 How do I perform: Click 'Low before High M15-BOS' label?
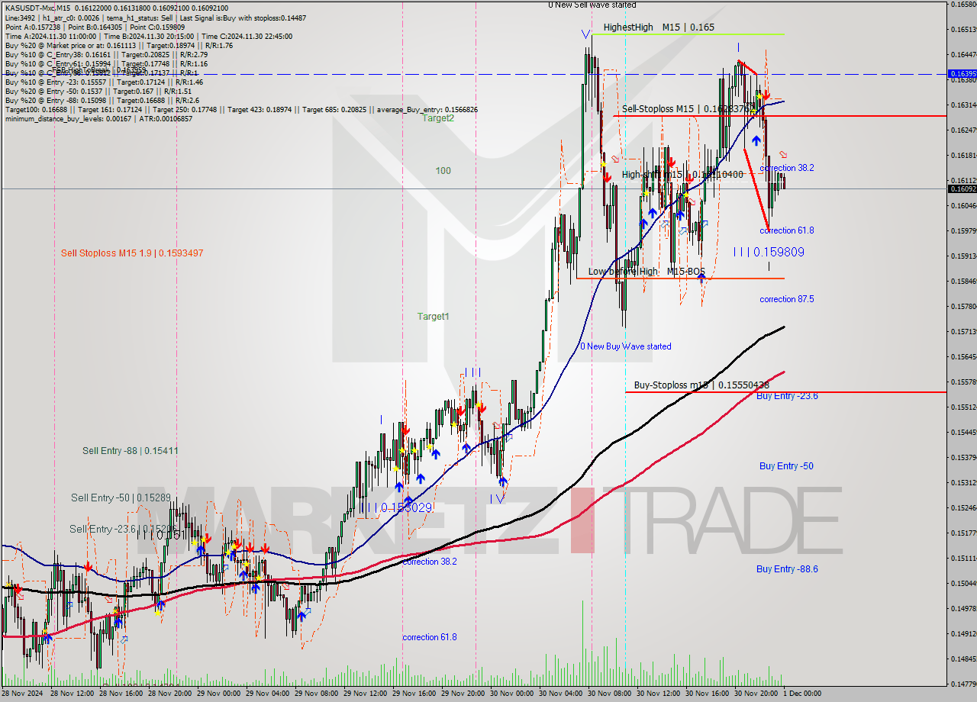[x=646, y=272]
